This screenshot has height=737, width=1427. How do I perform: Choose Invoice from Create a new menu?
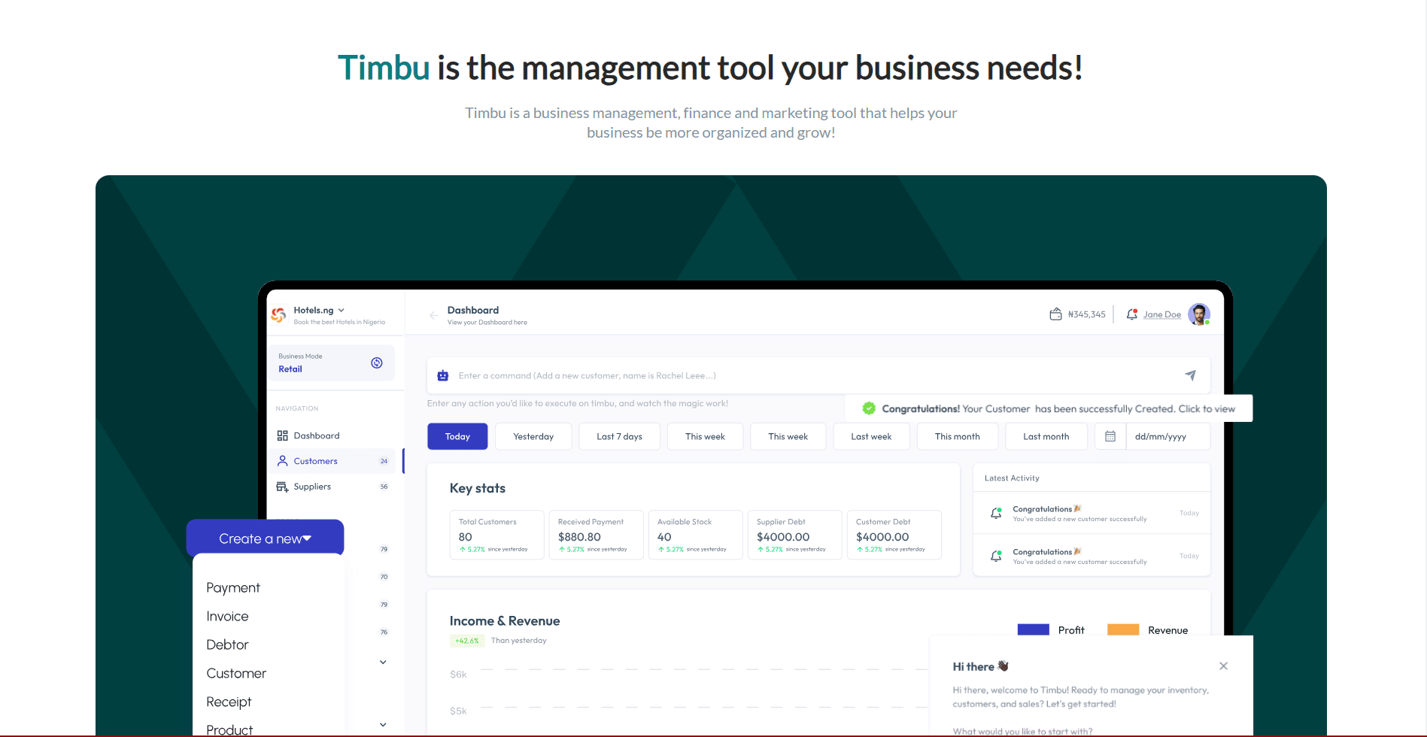pyautogui.click(x=227, y=616)
